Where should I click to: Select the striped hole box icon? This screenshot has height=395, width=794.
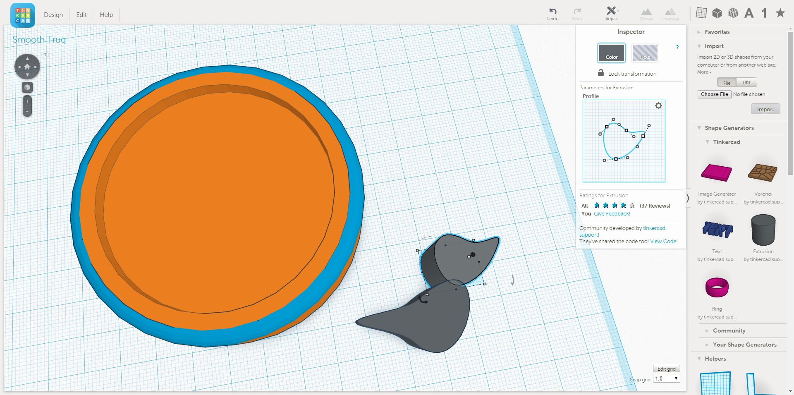point(733,13)
